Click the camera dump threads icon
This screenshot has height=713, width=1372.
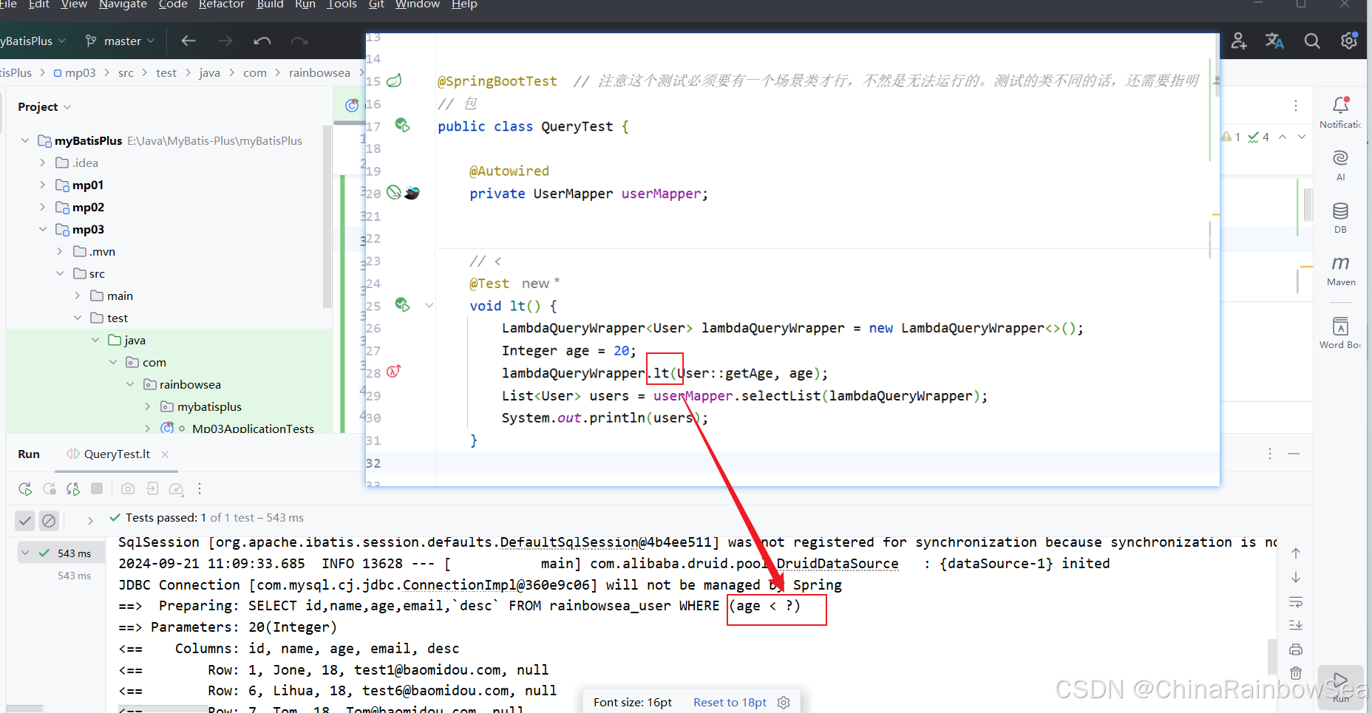pyautogui.click(x=128, y=488)
